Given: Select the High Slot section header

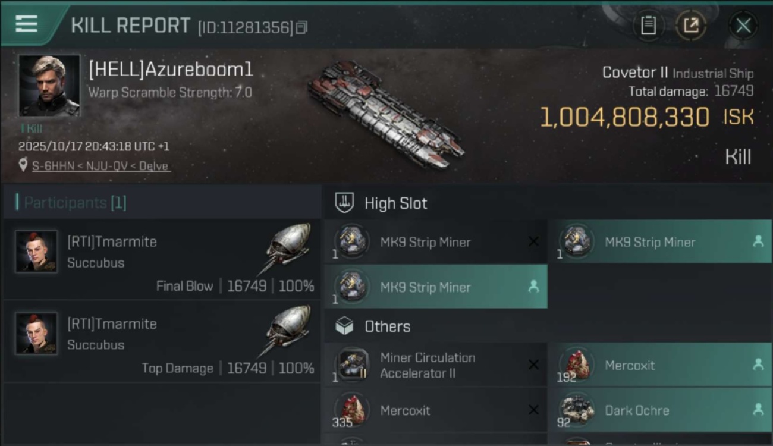Looking at the screenshot, I should click(395, 203).
